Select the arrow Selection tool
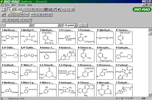This screenshot has width=152, height=100. [9, 9]
